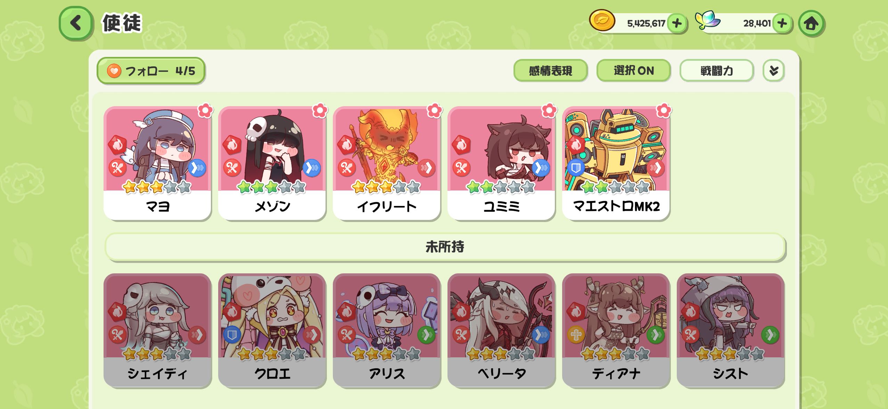The image size is (888, 409).
Task: Toggle the flower favorite badge on メゾン
Action: pos(320,111)
